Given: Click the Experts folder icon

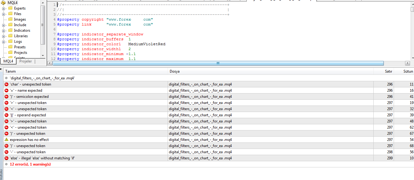Looking at the screenshot, I should point(10,8).
